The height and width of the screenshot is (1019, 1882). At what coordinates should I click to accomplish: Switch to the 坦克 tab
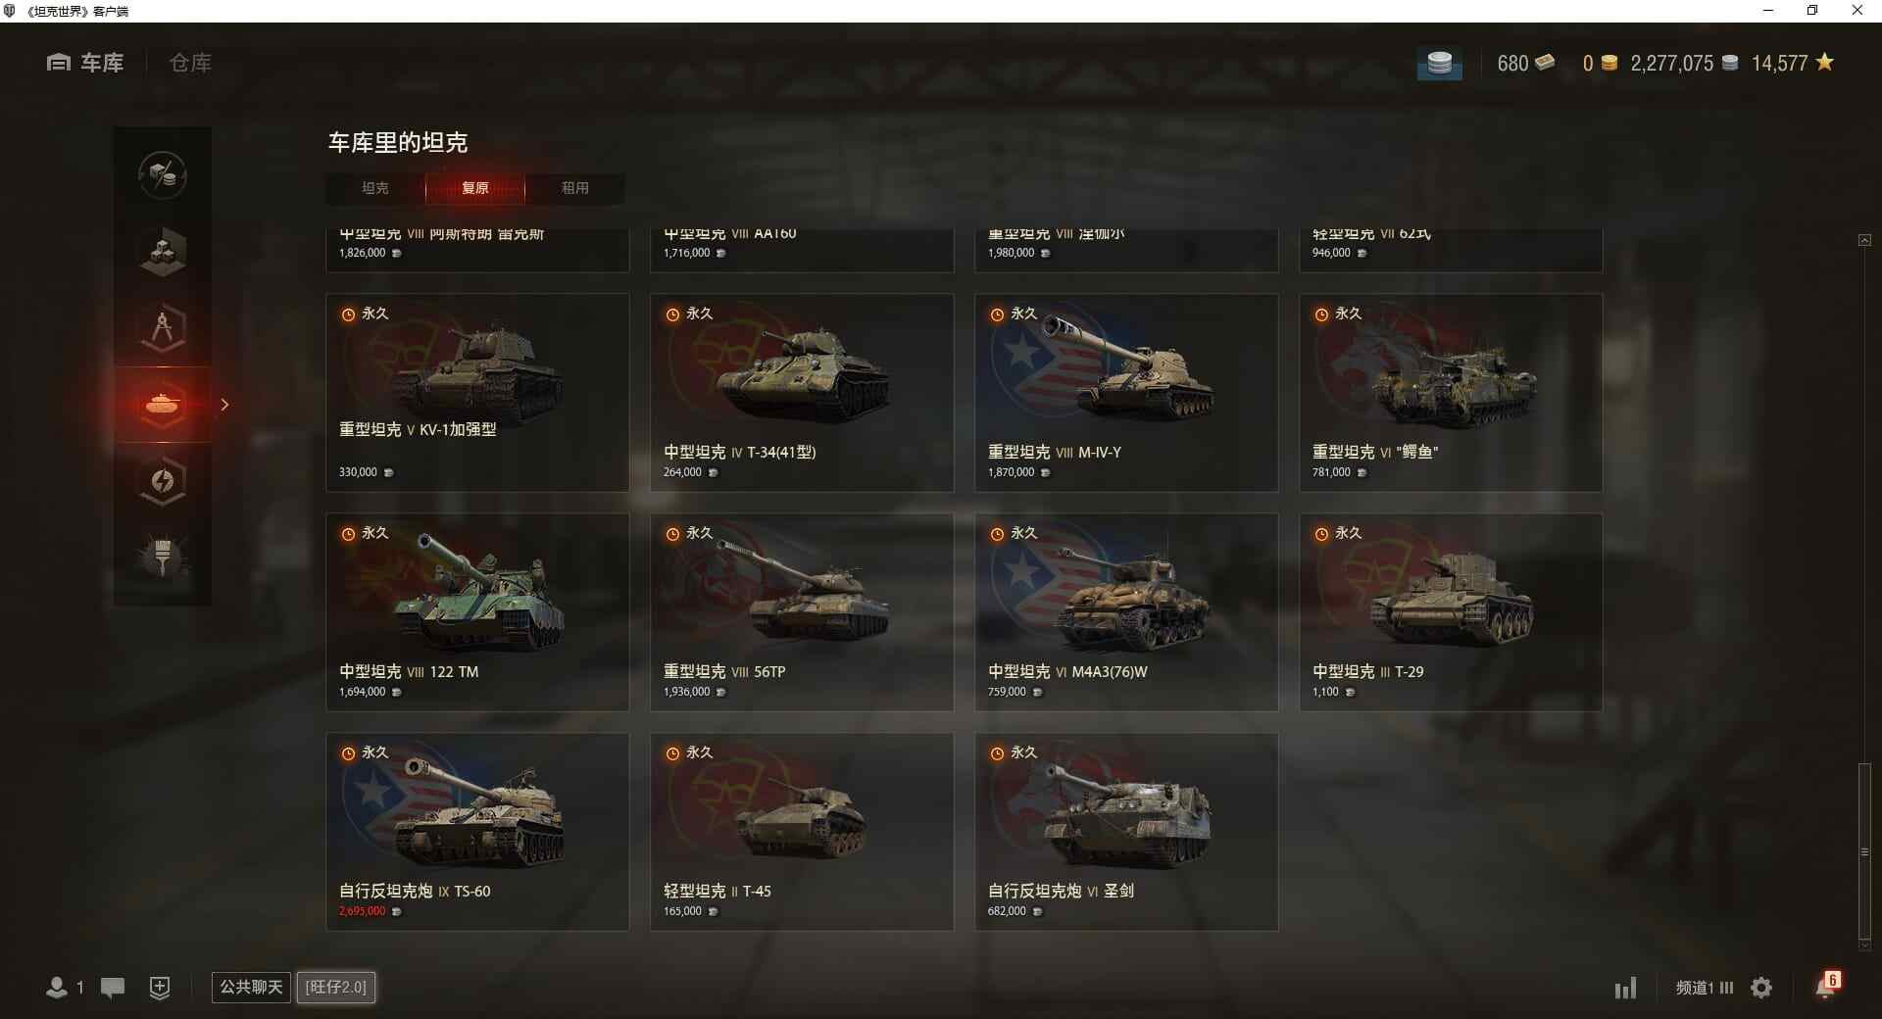[x=375, y=188]
